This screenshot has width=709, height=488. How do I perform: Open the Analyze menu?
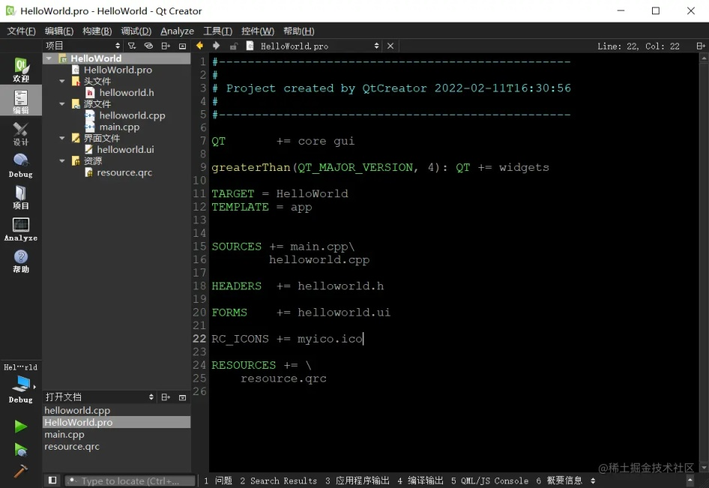pyautogui.click(x=177, y=31)
